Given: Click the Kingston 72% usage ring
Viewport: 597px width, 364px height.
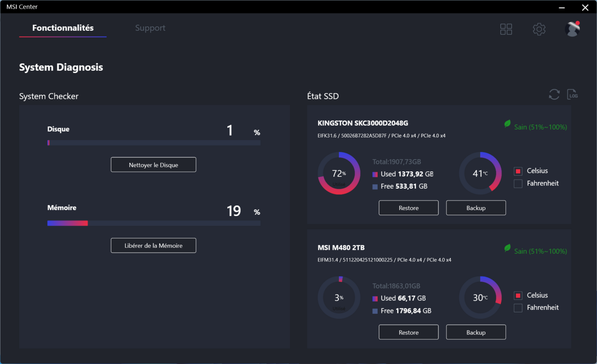Looking at the screenshot, I should pos(339,173).
